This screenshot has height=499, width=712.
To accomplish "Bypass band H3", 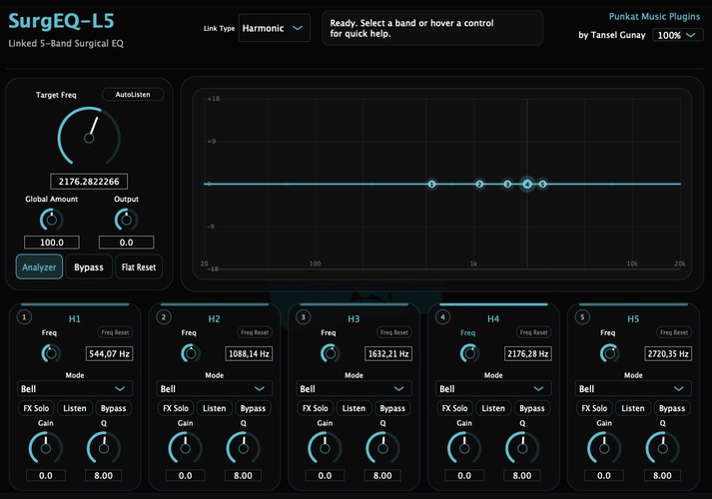I will pyautogui.click(x=392, y=408).
